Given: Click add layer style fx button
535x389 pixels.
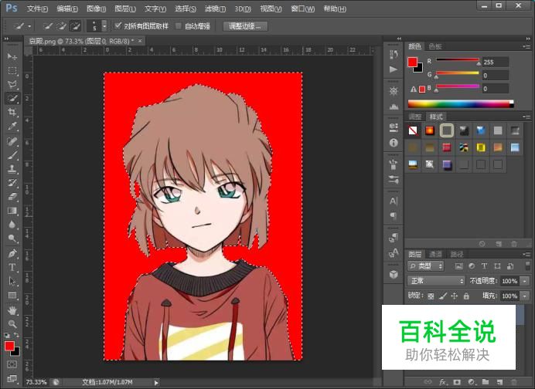Looking at the screenshot, I should (442, 382).
